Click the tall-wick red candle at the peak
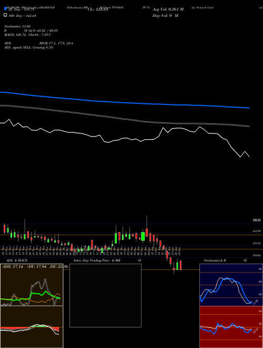This screenshot has height=348, width=263. coord(147,232)
